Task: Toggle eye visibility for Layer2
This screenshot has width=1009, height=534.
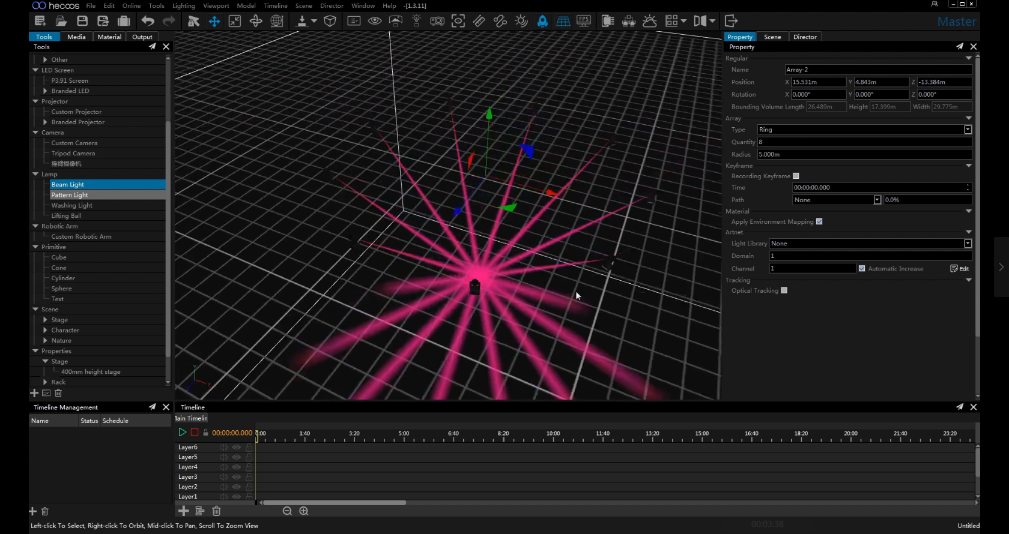Action: coord(237,487)
